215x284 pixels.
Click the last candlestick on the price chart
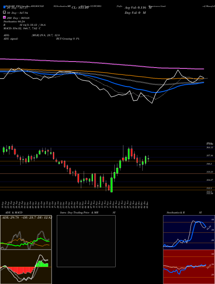point(148,159)
